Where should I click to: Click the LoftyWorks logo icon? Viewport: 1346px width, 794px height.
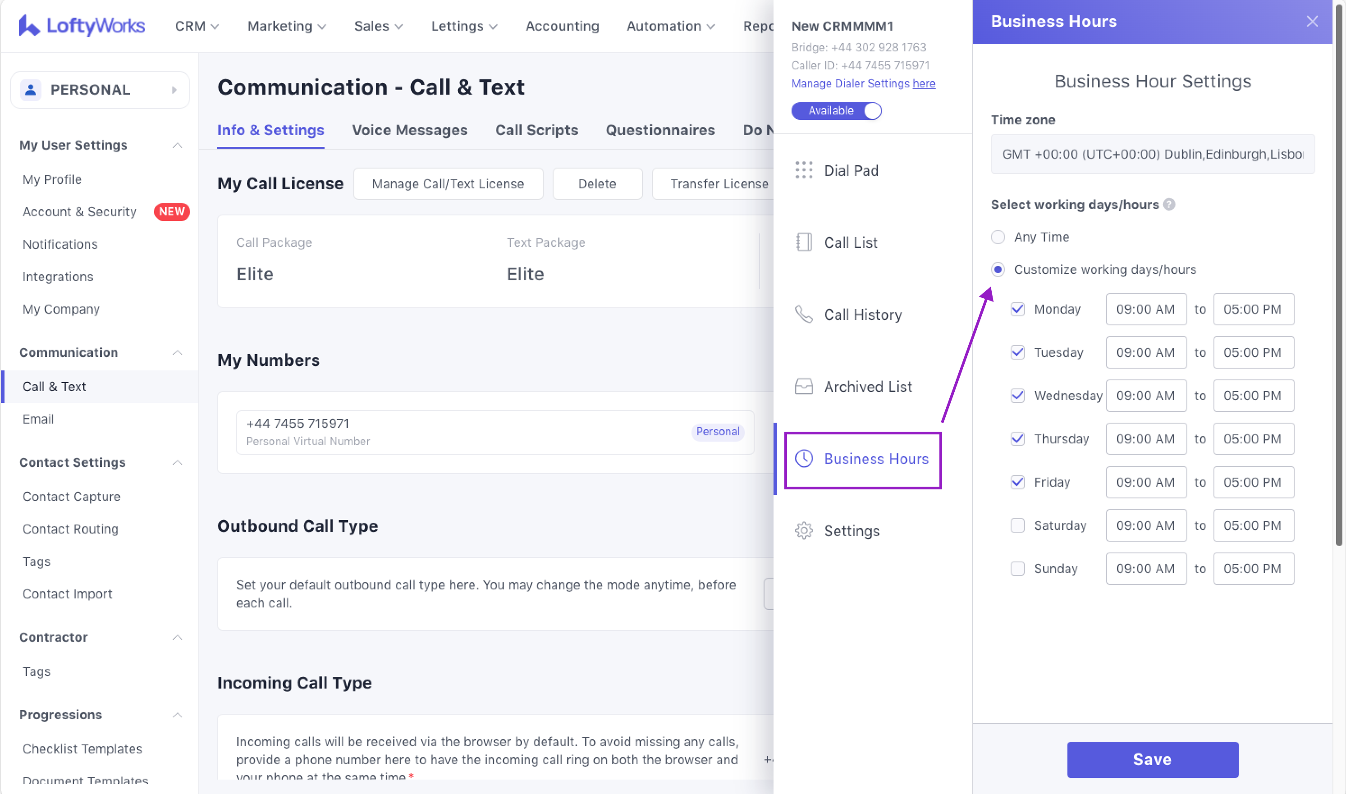[29, 26]
